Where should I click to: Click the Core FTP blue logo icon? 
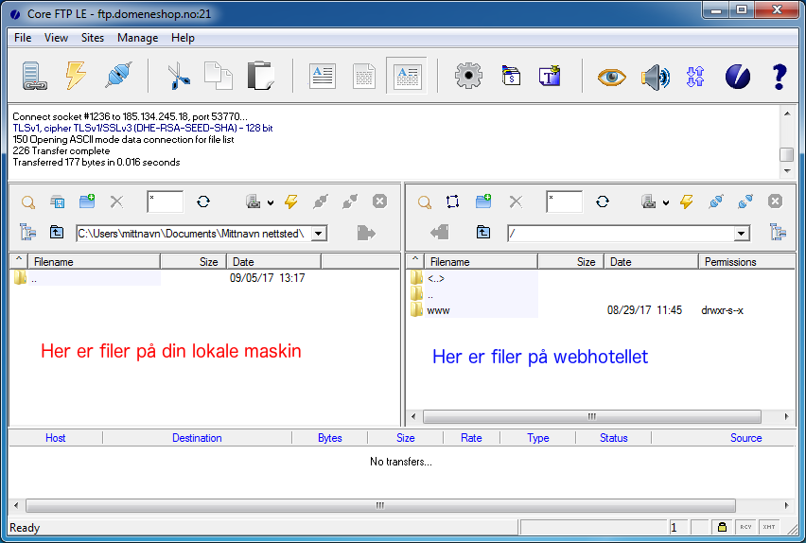[x=738, y=77]
